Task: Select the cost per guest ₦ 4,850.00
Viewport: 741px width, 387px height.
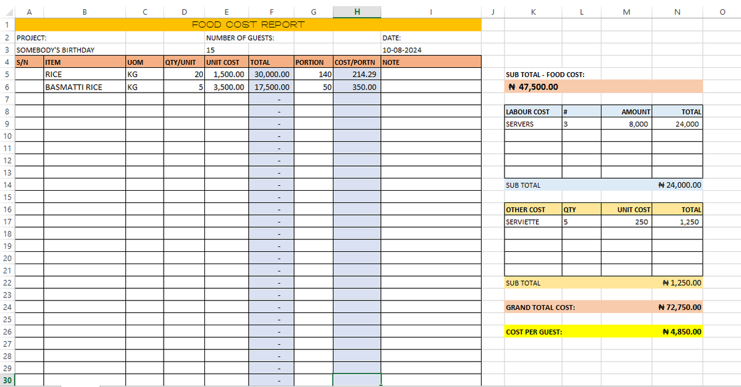Action: click(x=677, y=331)
